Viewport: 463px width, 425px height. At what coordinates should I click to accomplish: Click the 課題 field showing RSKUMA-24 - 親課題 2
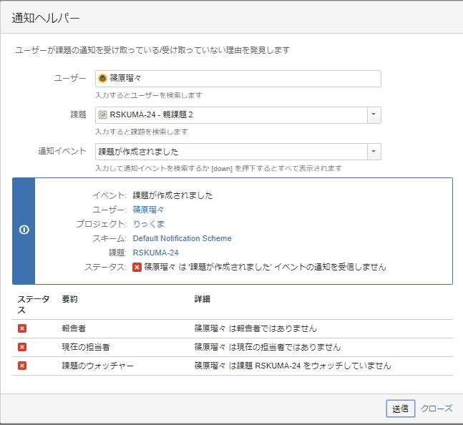[x=231, y=115]
